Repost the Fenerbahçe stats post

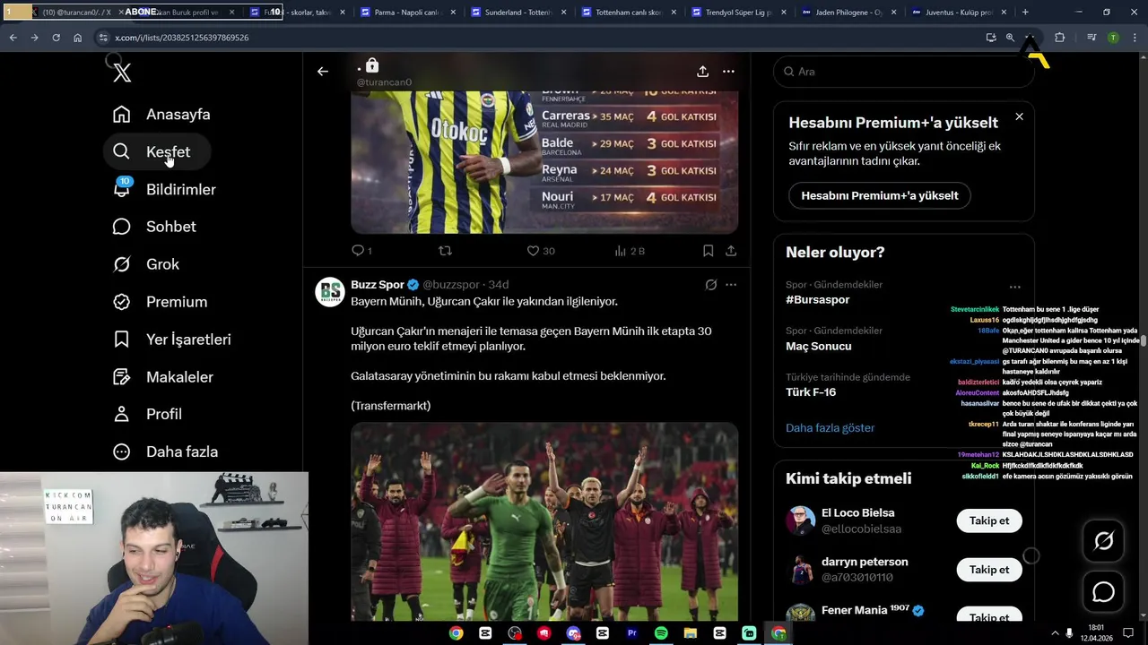[445, 251]
